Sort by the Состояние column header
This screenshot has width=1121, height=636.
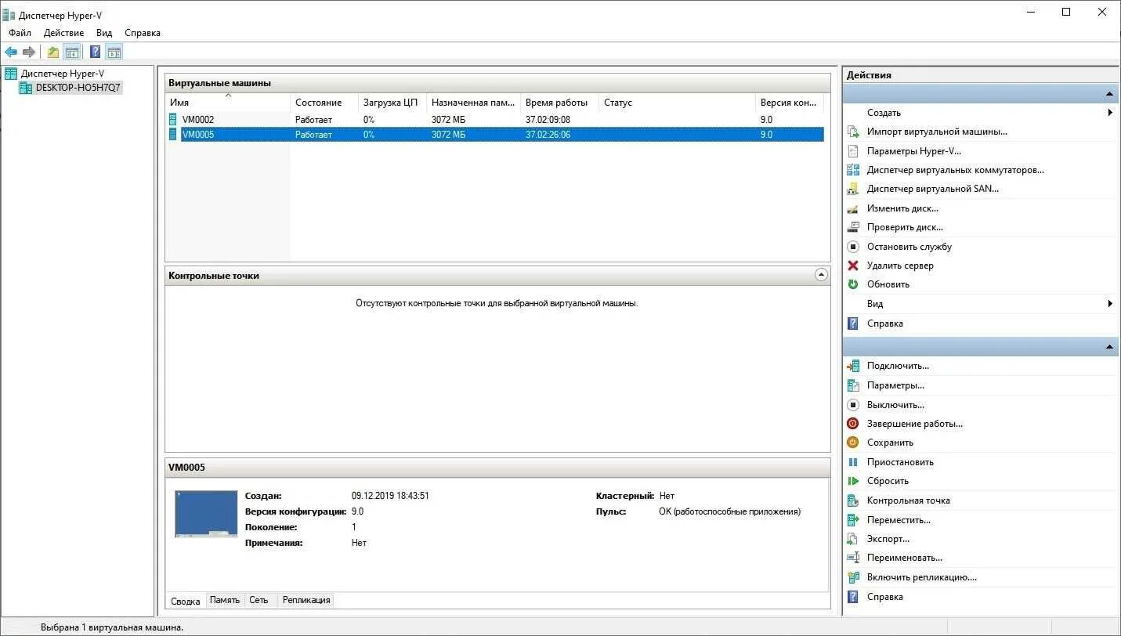[x=324, y=103]
